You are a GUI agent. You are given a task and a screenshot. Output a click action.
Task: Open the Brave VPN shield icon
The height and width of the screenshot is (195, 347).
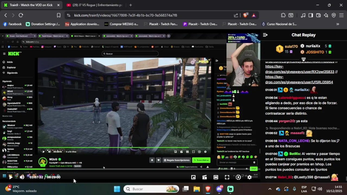334,15
